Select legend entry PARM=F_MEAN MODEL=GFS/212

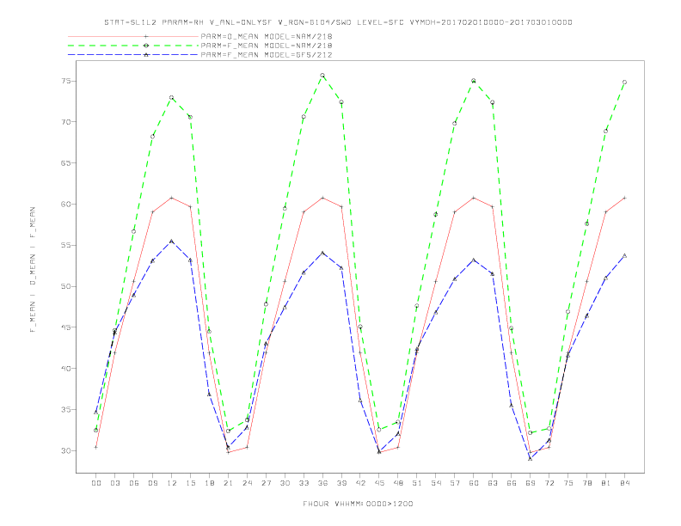[267, 55]
